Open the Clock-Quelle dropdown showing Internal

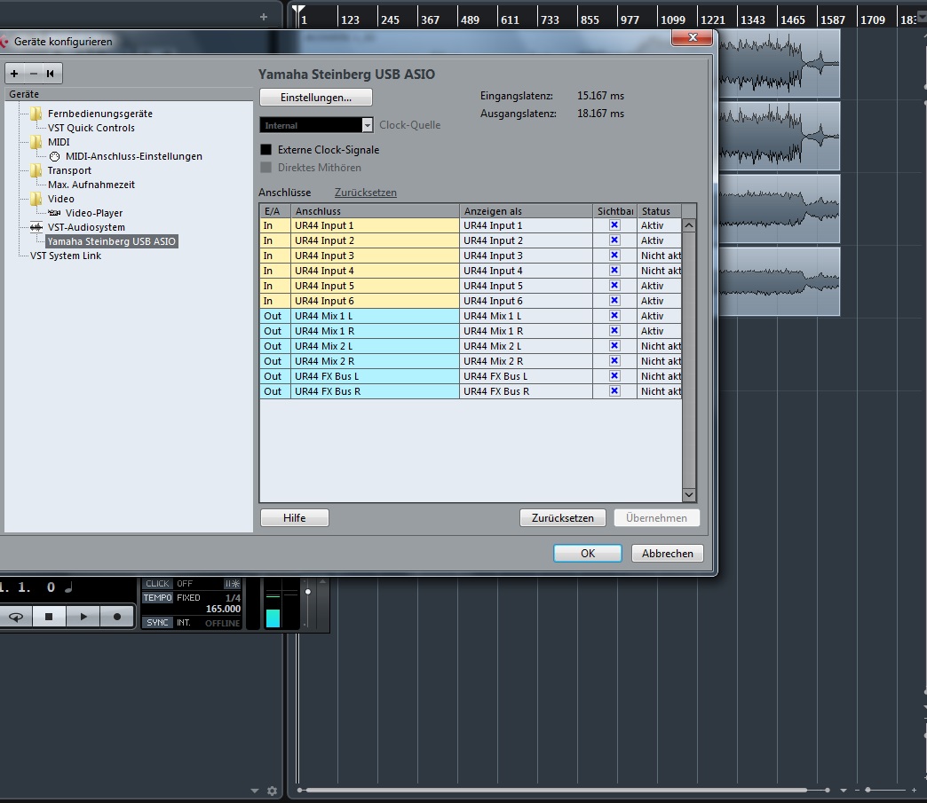[x=316, y=125]
